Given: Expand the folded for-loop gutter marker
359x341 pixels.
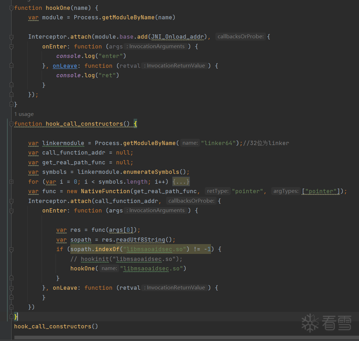Looking at the screenshot, I should coord(12,182).
